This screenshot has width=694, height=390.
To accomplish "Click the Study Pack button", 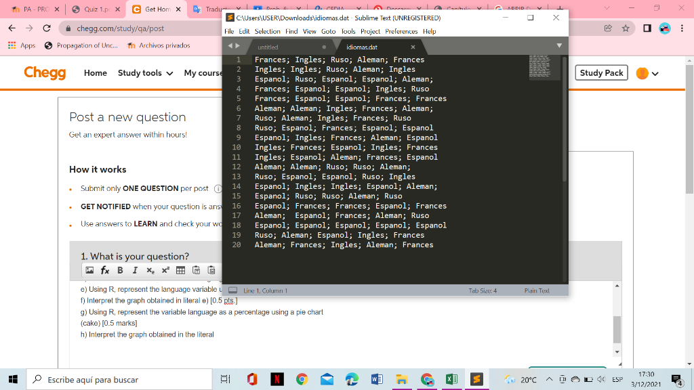I will pyautogui.click(x=601, y=72).
